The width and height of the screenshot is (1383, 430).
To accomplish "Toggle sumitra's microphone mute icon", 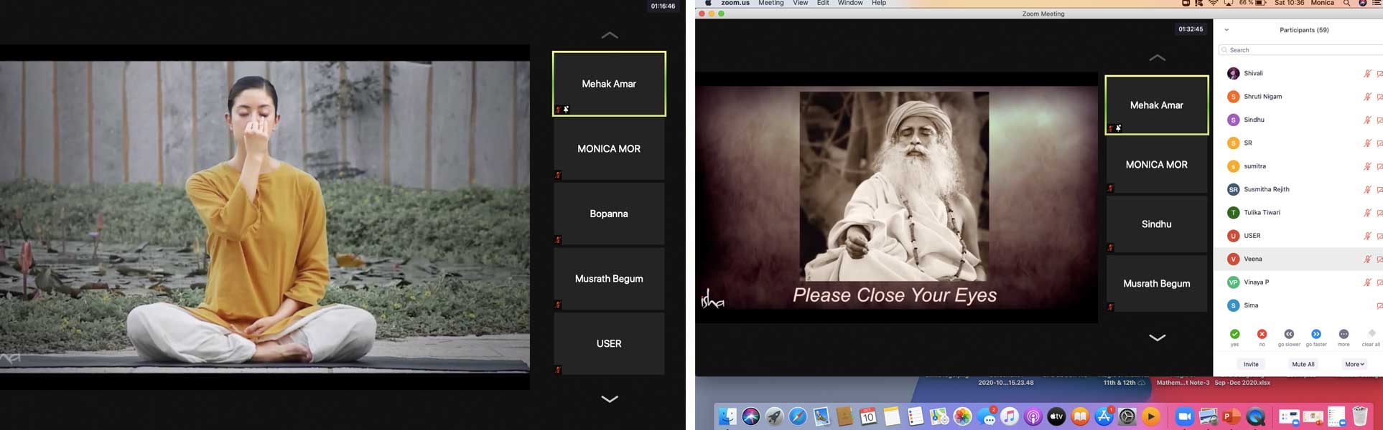I will coord(1367,166).
